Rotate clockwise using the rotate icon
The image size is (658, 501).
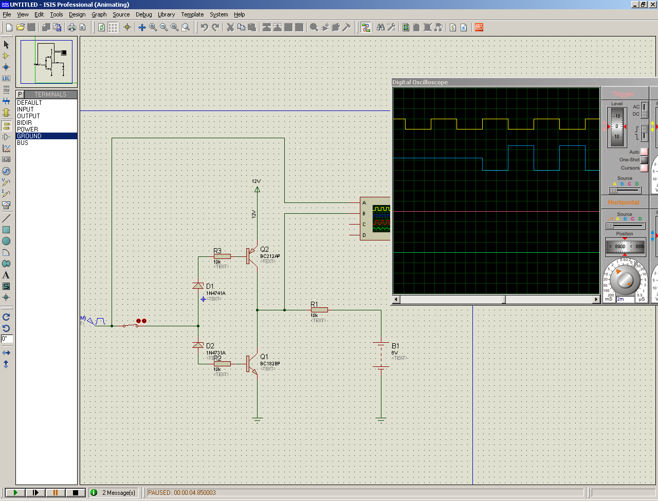(x=6, y=317)
